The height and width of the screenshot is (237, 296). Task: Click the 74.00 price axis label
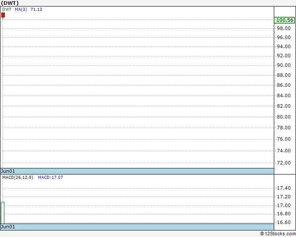point(284,151)
